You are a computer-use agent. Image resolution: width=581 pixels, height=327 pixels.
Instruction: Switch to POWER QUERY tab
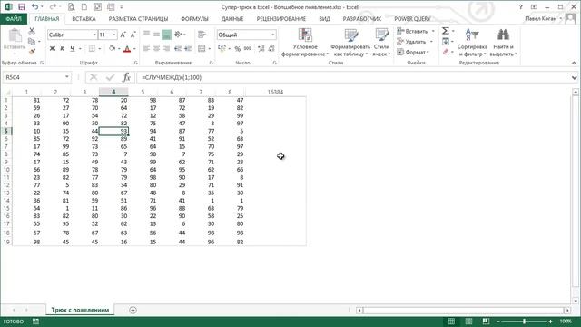point(412,18)
